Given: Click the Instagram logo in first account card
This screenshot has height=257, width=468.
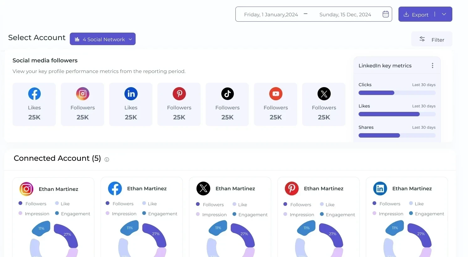Looking at the screenshot, I should [27, 189].
